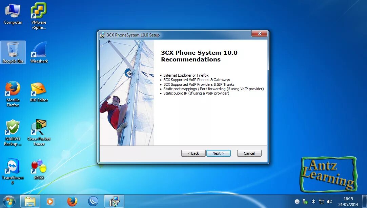This screenshot has width=367, height=208.
Task: Click '3CX Supported VoIP Providers & SIP Trunks' text
Action: click(199, 84)
